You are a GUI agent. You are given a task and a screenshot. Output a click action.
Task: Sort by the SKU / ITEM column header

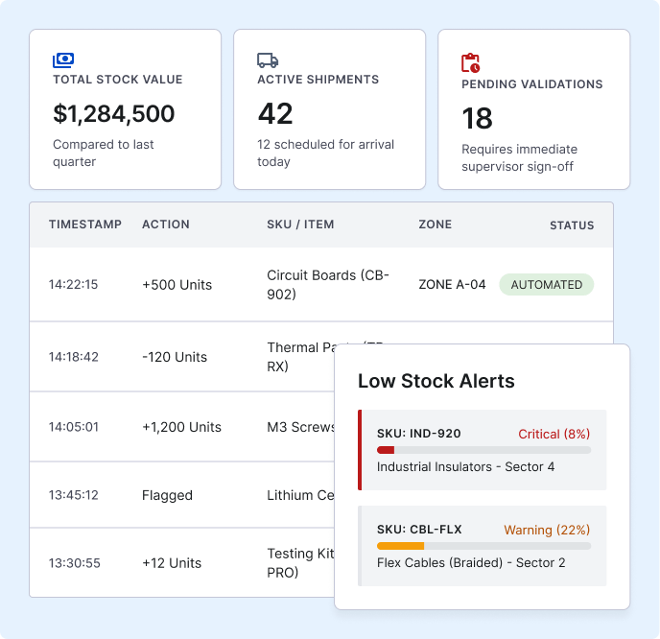300,225
